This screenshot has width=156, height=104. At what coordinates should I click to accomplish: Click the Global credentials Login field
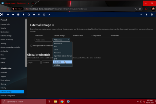point(34,62)
